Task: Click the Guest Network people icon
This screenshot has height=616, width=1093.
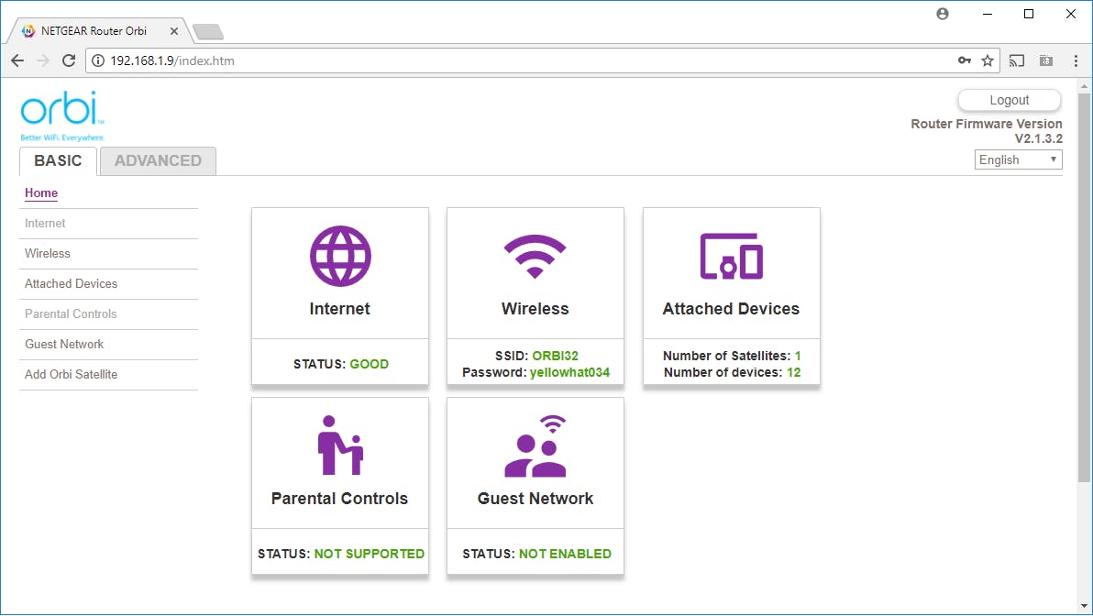Action: click(x=535, y=446)
